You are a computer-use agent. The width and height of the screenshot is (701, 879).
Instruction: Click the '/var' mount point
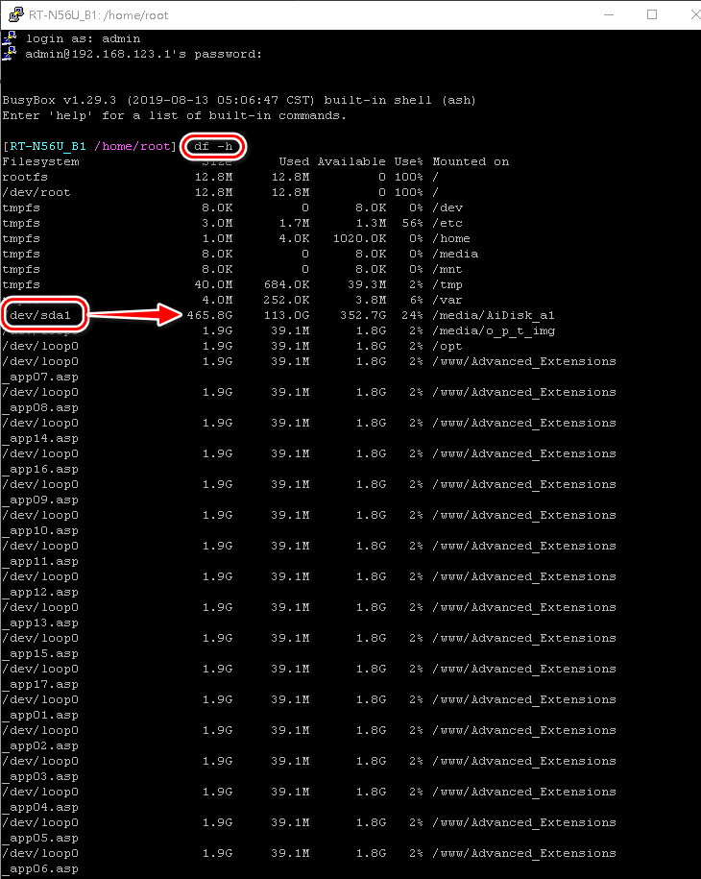pyautogui.click(x=447, y=300)
